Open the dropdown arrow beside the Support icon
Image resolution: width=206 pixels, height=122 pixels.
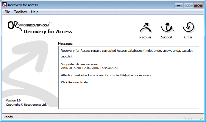pos(173,30)
